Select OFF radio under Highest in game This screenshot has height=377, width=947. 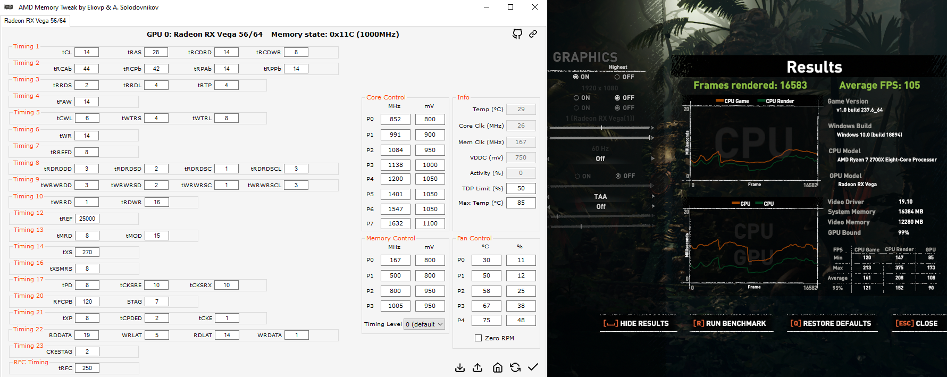[x=617, y=77]
